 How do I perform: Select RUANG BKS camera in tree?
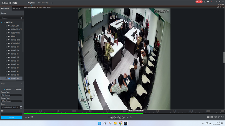(x=15, y=40)
